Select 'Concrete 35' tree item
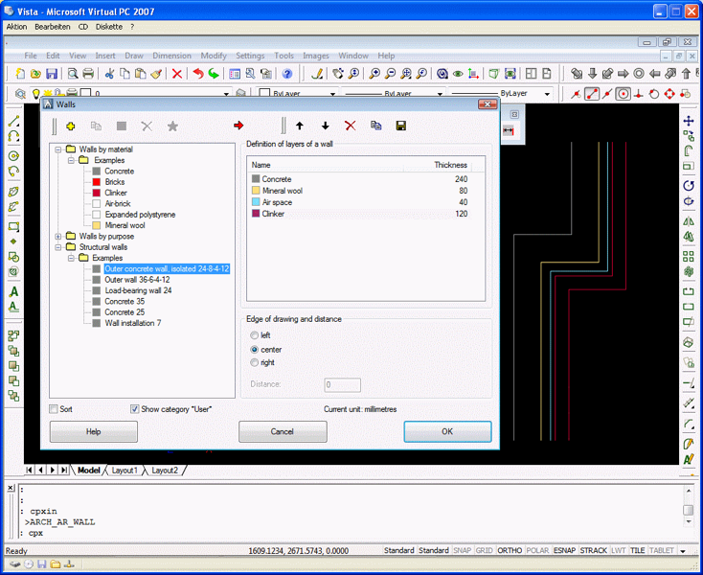The width and height of the screenshot is (703, 575). click(x=125, y=302)
